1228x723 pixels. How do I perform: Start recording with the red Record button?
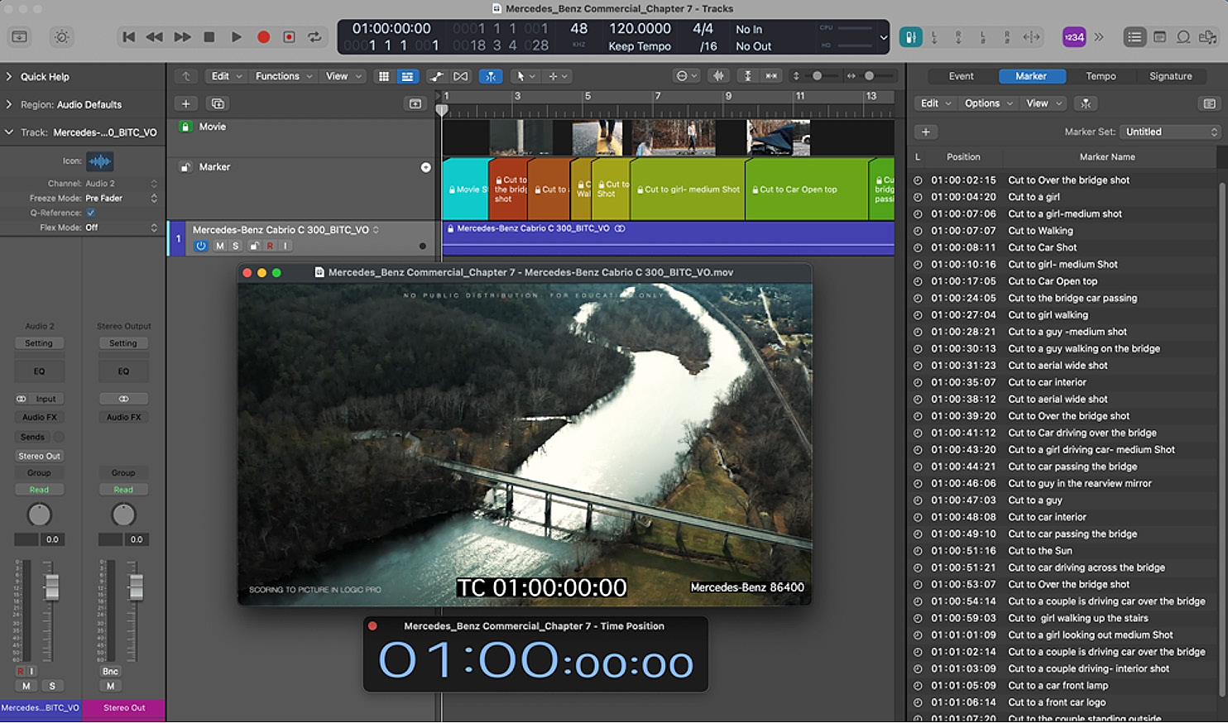[263, 36]
